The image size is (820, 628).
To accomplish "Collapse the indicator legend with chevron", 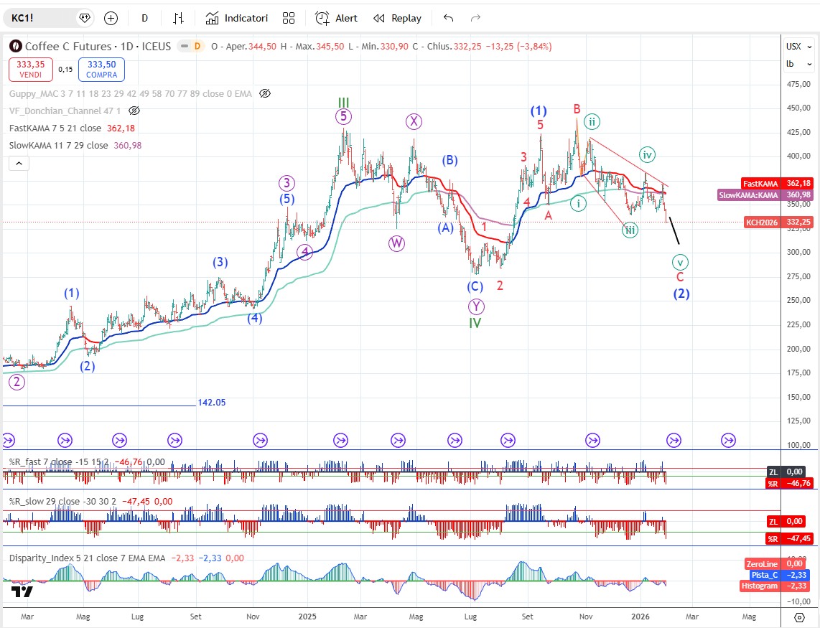I will pos(19,164).
